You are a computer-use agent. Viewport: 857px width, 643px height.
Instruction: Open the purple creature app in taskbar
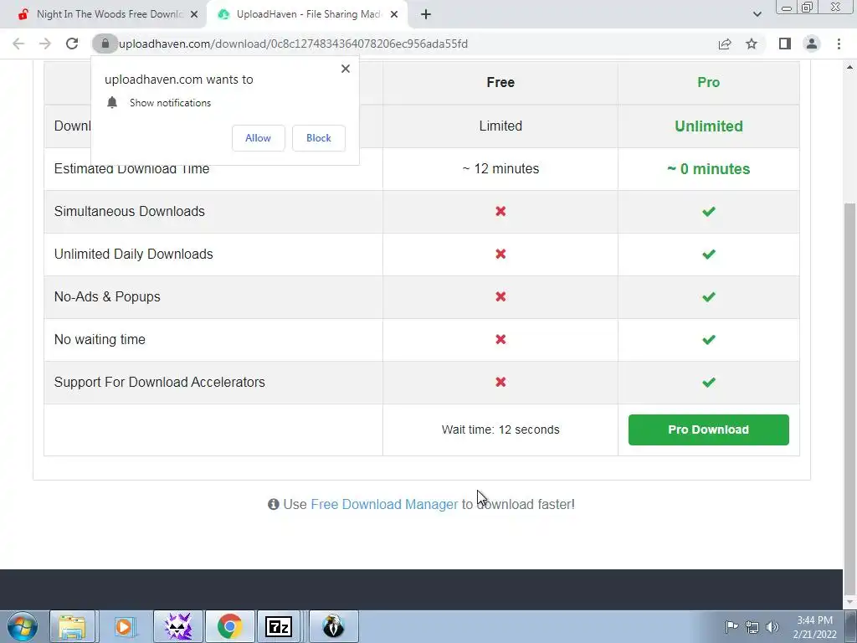click(177, 626)
